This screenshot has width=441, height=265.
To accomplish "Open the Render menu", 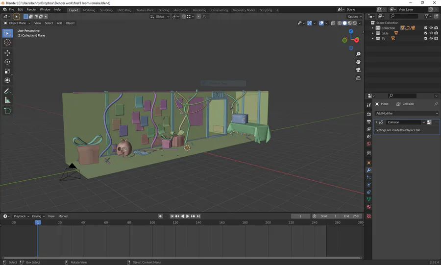I will pos(31,9).
